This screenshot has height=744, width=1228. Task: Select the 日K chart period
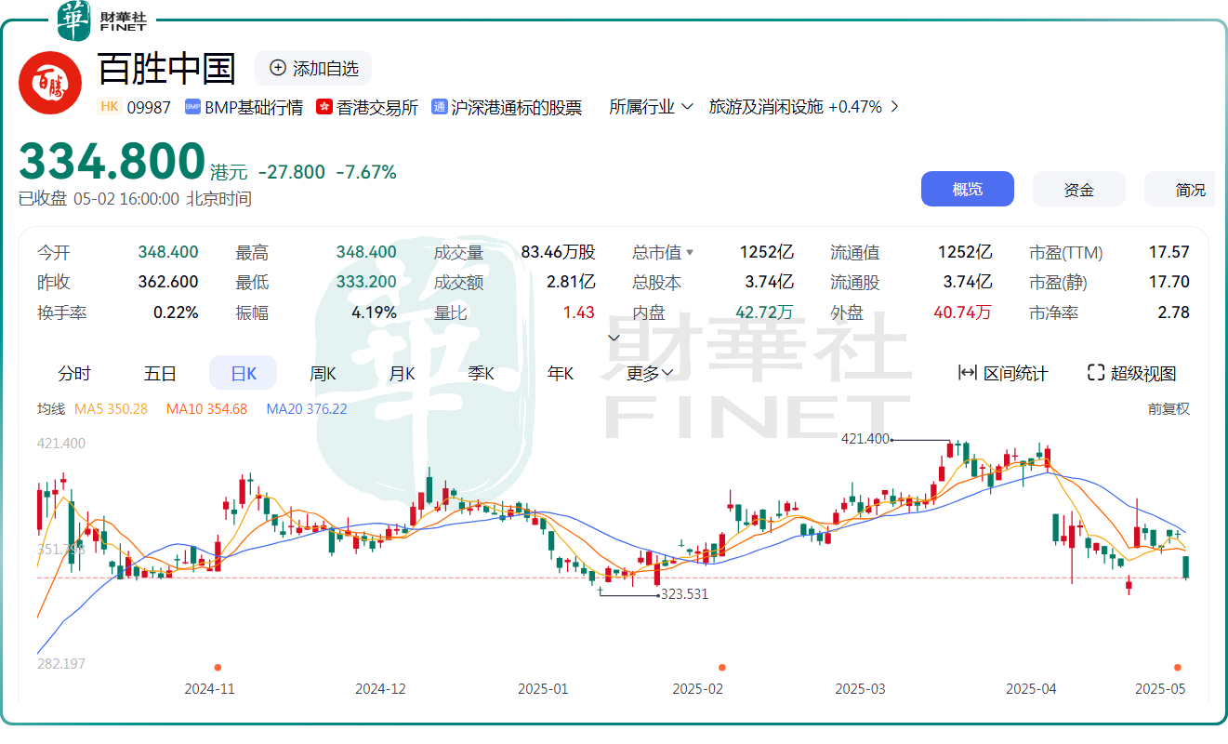point(244,373)
